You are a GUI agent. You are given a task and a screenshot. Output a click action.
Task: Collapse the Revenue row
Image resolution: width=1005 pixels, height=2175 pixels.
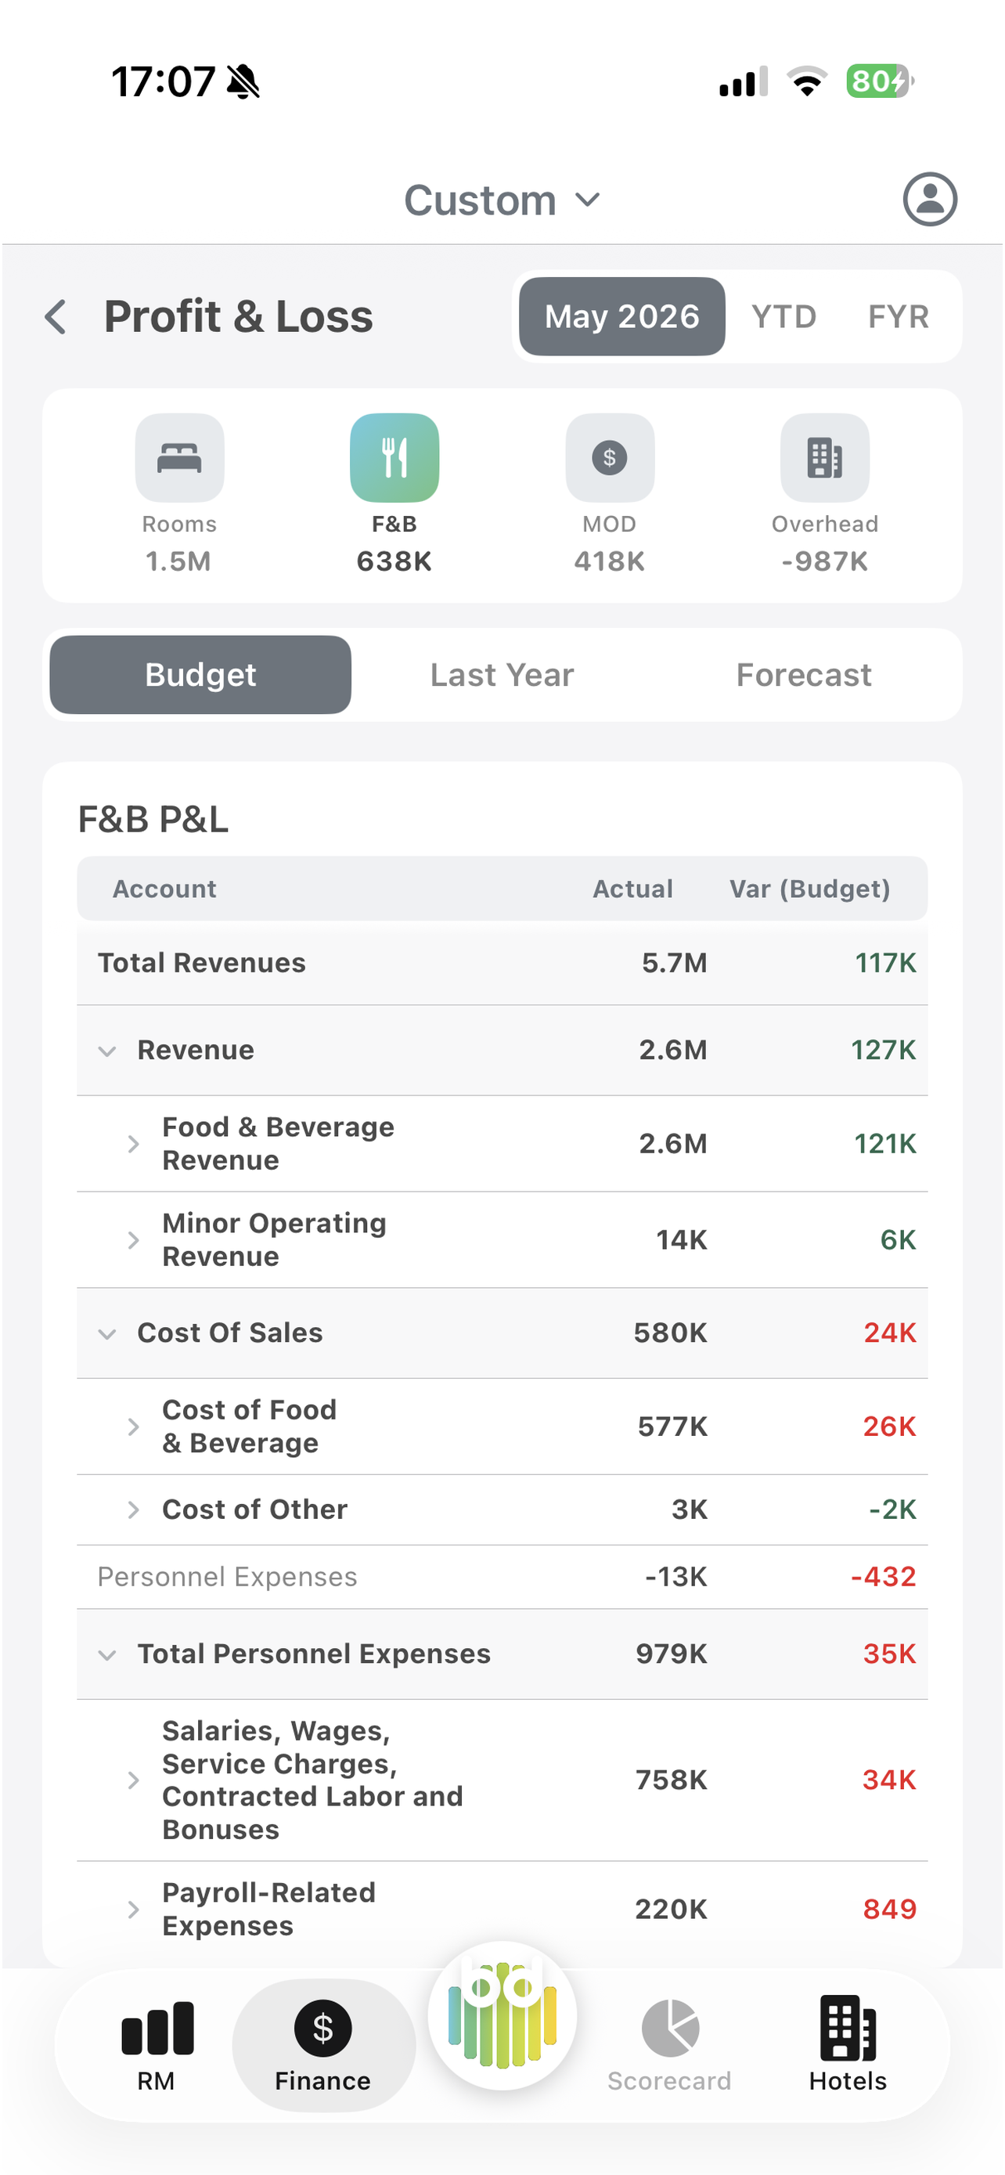point(107,1051)
